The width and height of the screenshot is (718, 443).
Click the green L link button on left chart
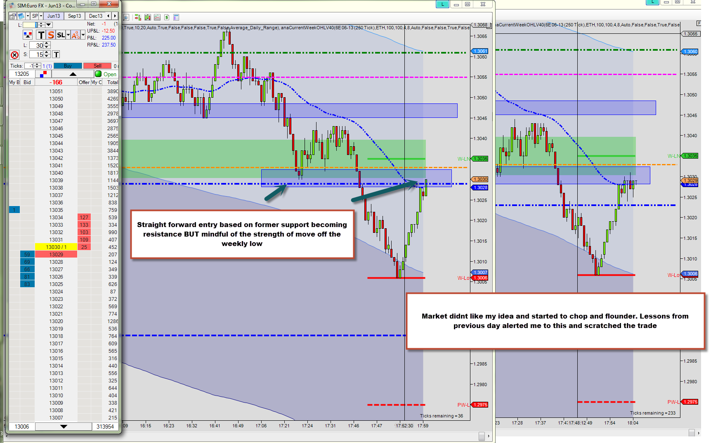click(x=442, y=4)
